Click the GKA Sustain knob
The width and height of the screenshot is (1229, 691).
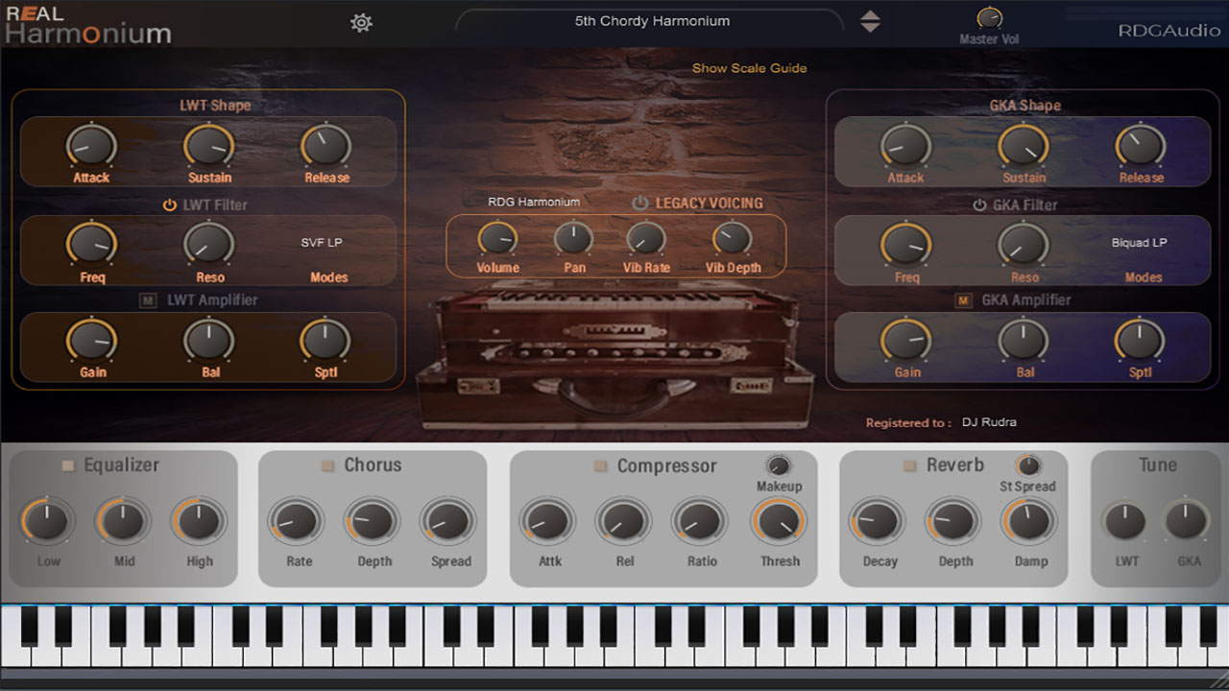[x=1024, y=146]
